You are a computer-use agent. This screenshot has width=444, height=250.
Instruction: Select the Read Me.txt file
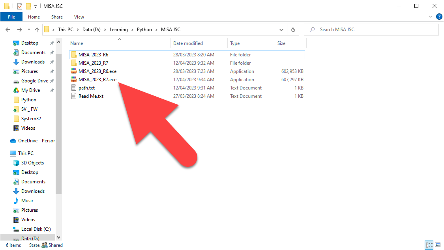click(x=91, y=96)
